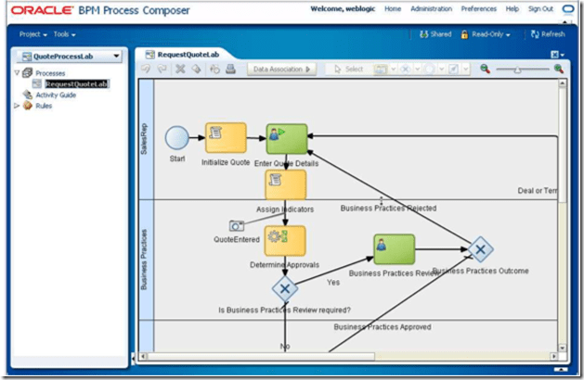Viewport: 584px width, 380px height.
Task: Click the zoom in magnifier icon
Action: 558,69
